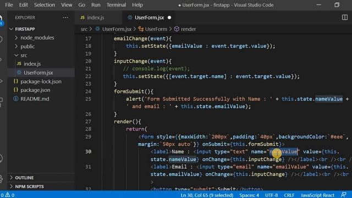Click the EXPLORER panel title
This screenshot has width=352, height=198.
(25, 18)
